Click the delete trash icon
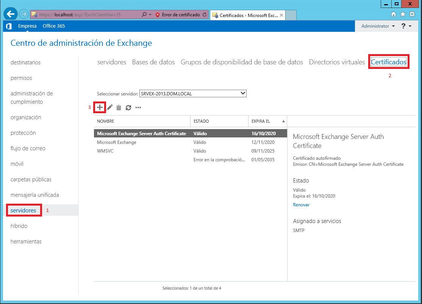This screenshot has width=422, height=304. click(x=119, y=107)
